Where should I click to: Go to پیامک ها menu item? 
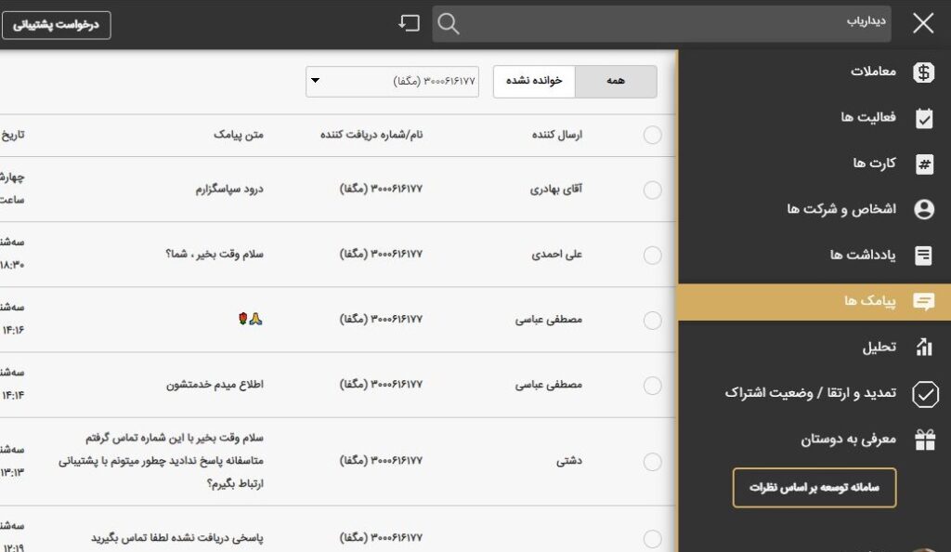coord(869,301)
